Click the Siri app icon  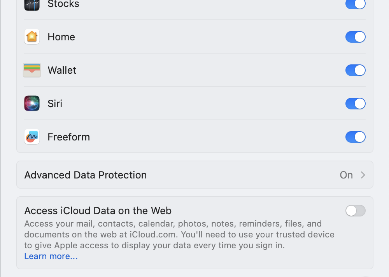[x=32, y=104]
